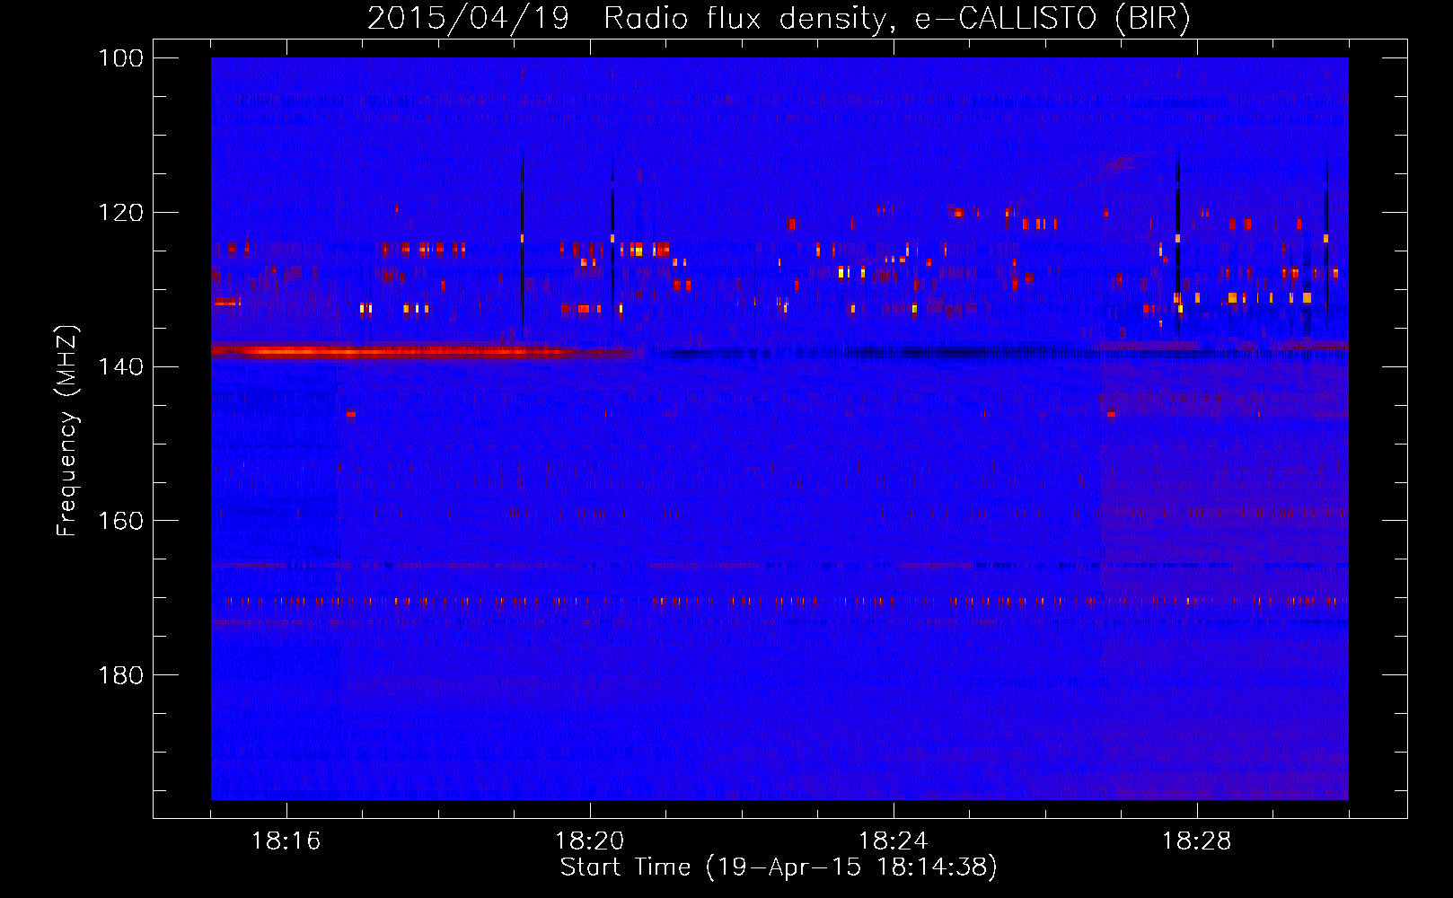Click the plot title '2015/04/19 Radio flux density, e-CALLISTO (BIR)'
Screen dimensions: 1453x898
pos(779,19)
